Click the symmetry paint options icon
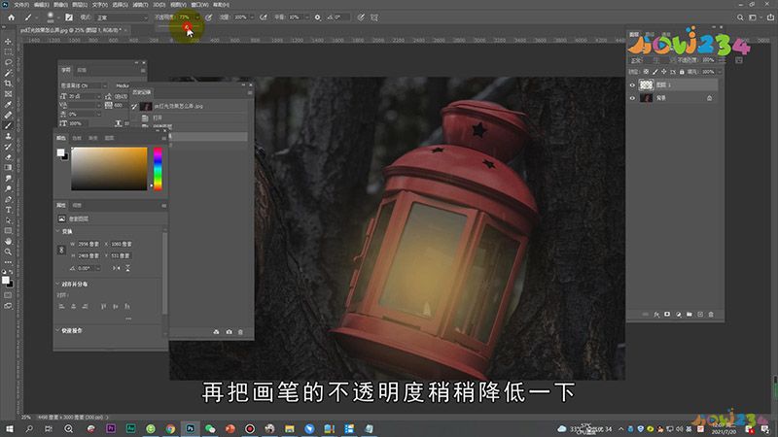The height and width of the screenshot is (437, 778). (374, 17)
